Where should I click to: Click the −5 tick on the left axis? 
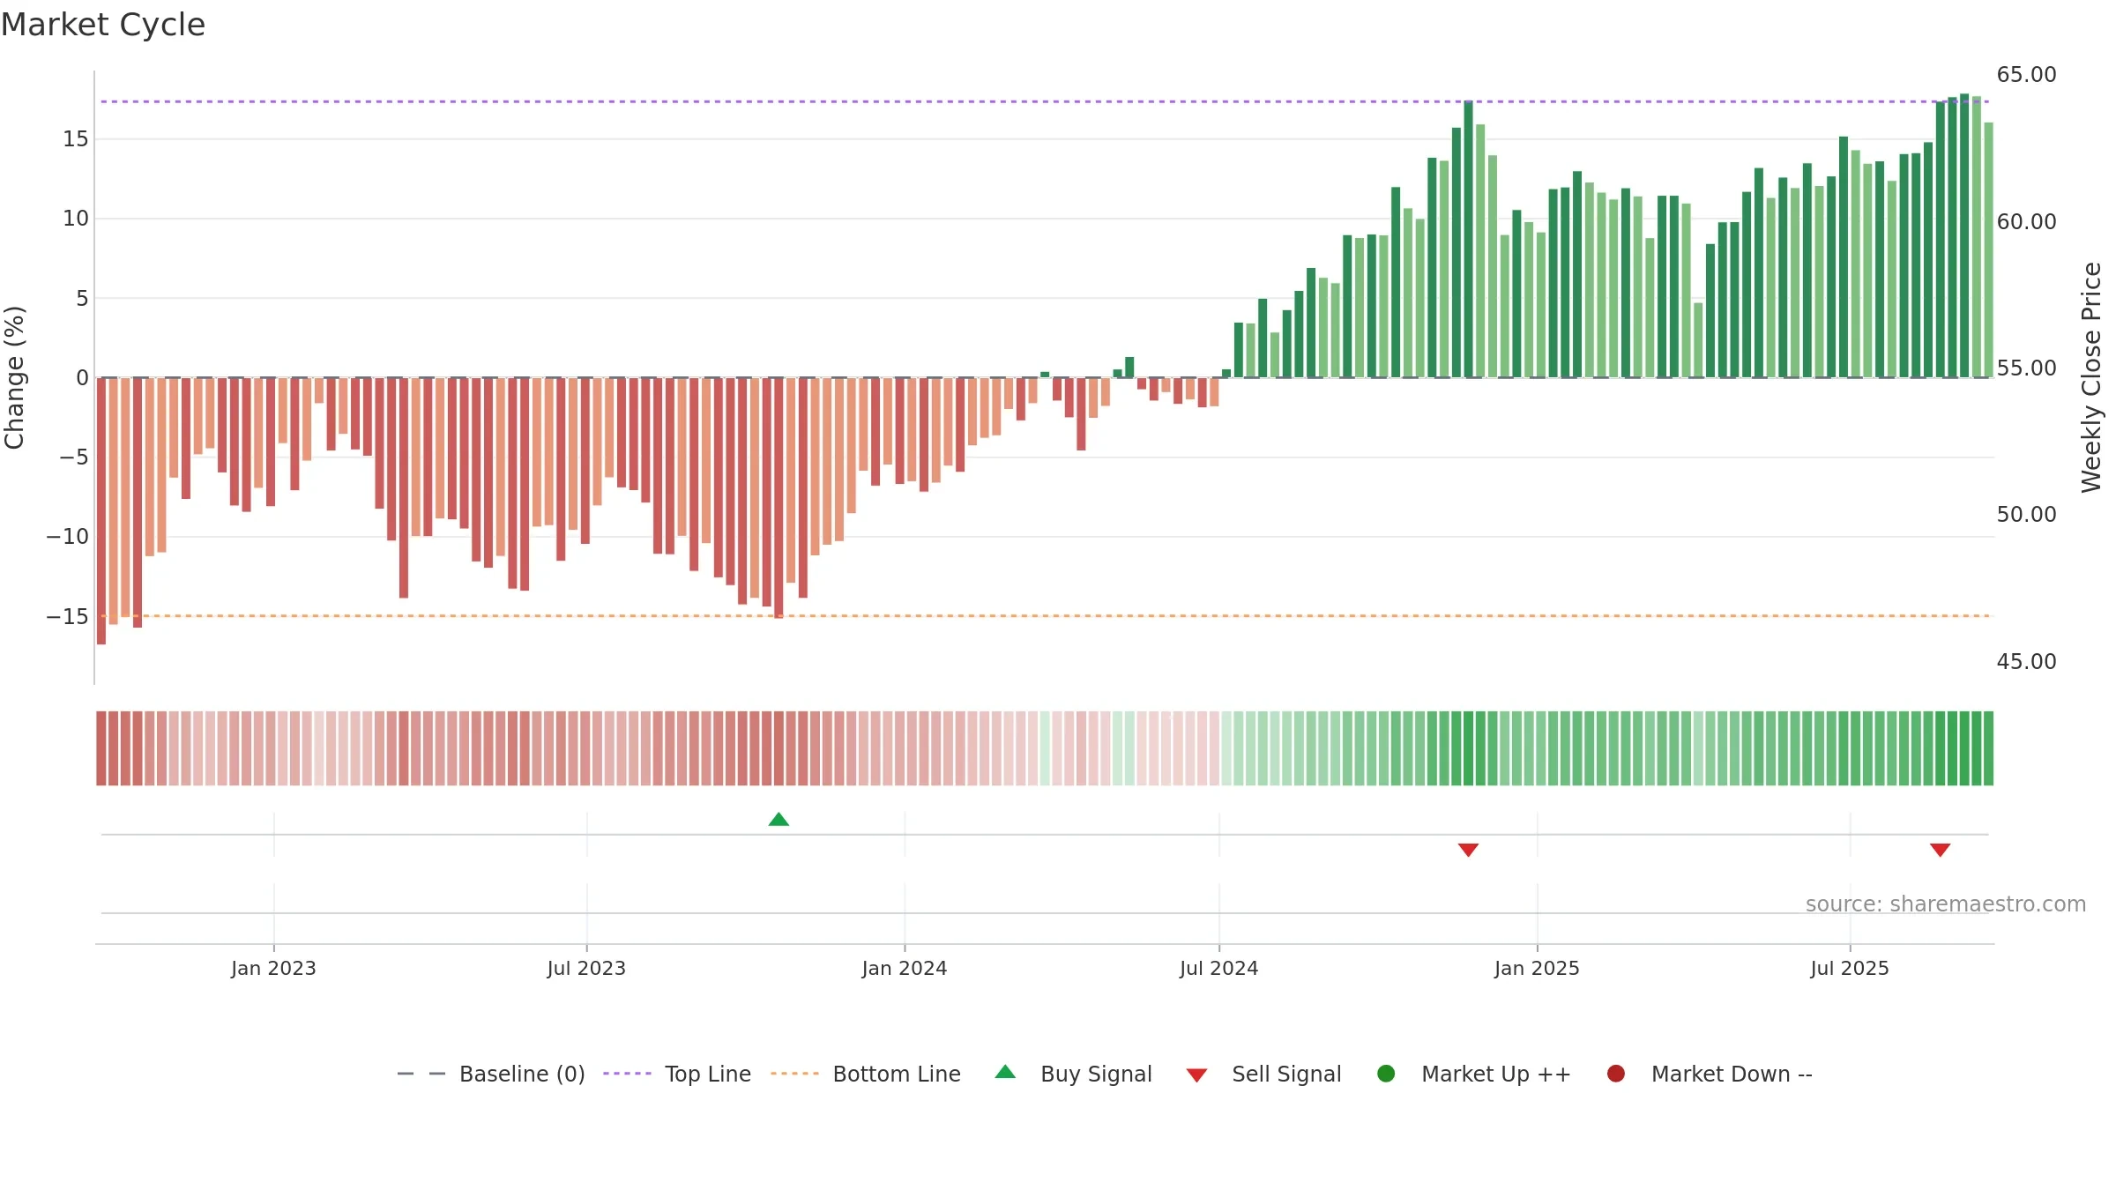[74, 457]
